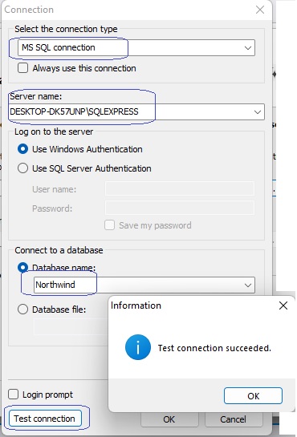Viewport: 297px width, 437px height.
Task: Toggle the Login prompt checkbox
Action: click(x=14, y=395)
